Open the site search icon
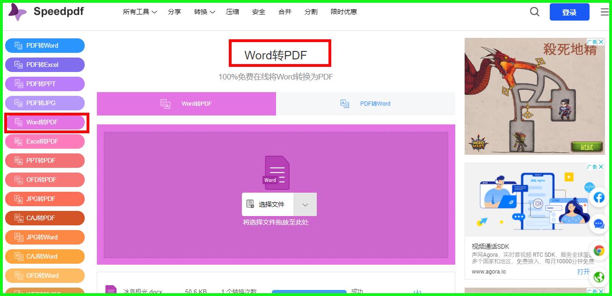612x296 pixels. [534, 12]
